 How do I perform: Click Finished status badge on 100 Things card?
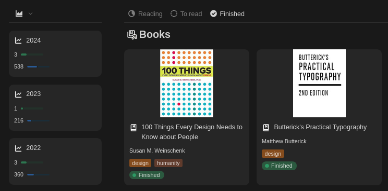click(x=147, y=175)
